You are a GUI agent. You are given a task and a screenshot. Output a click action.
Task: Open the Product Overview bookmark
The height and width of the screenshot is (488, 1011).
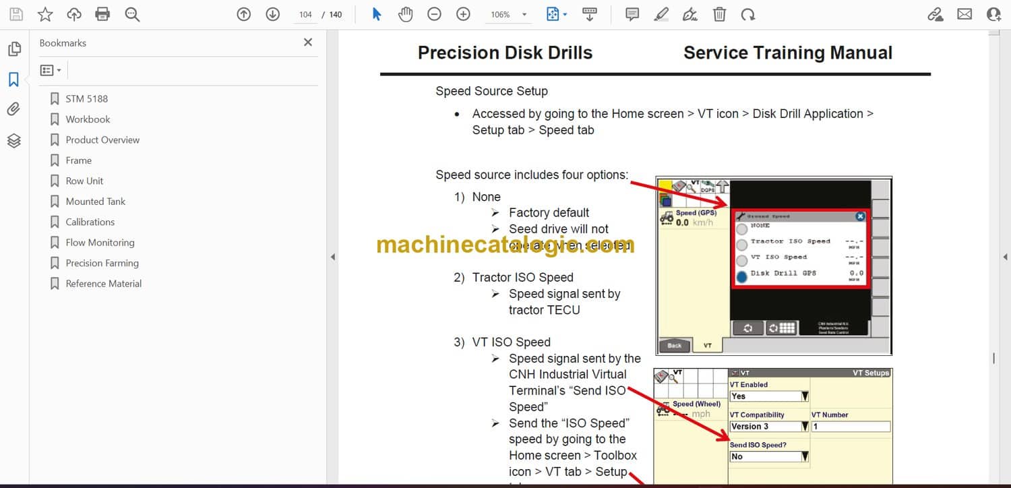click(x=102, y=140)
